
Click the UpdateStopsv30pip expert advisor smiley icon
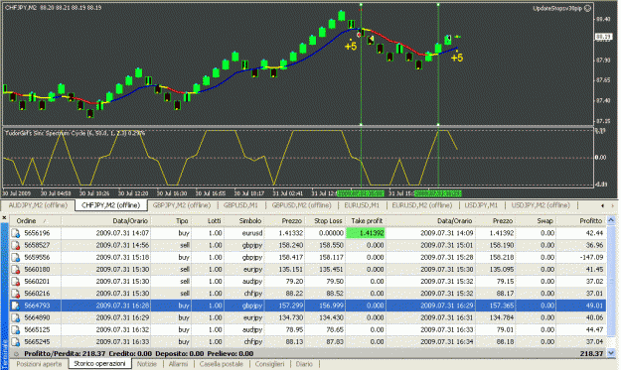pyautogui.click(x=588, y=8)
